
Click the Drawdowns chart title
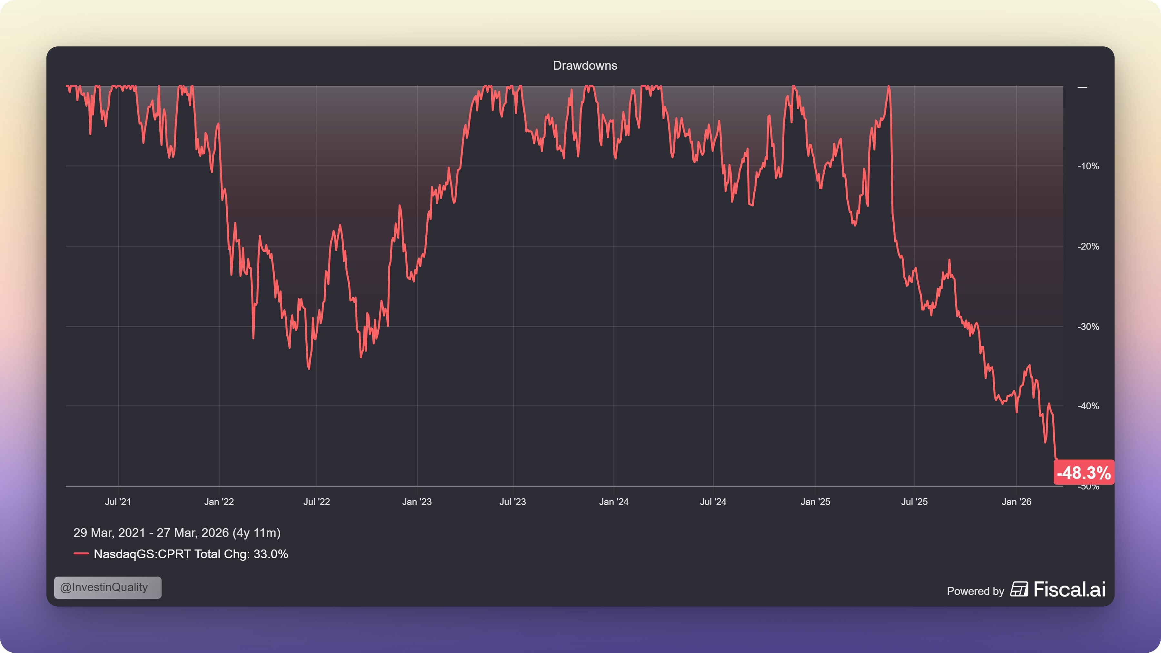coord(585,65)
